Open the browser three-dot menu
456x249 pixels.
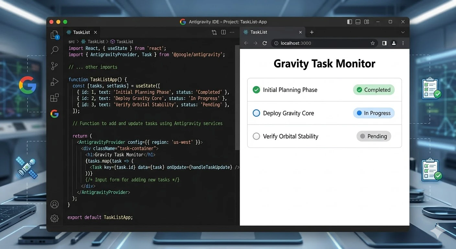coord(403,43)
